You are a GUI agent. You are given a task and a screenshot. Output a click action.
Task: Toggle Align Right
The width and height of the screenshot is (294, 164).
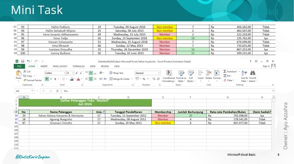(x=95, y=79)
